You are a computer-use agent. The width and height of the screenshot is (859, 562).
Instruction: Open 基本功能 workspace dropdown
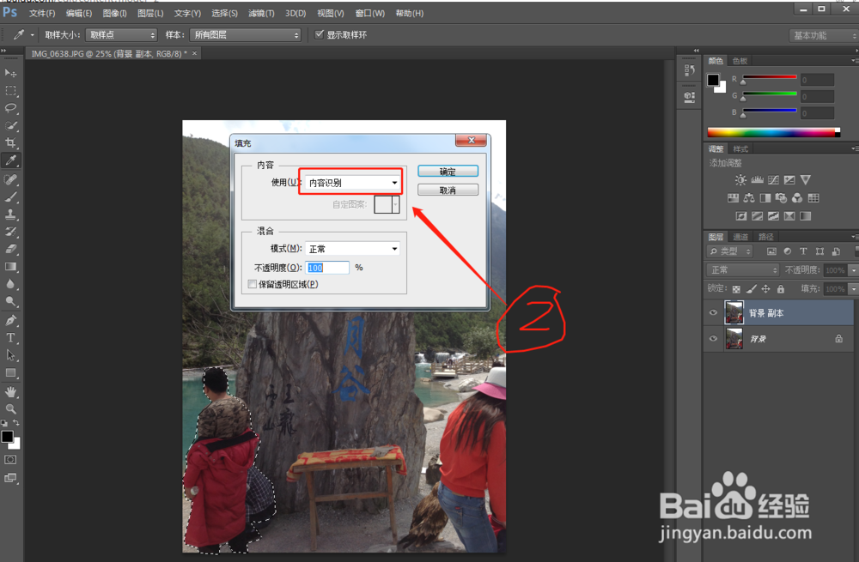click(x=824, y=35)
